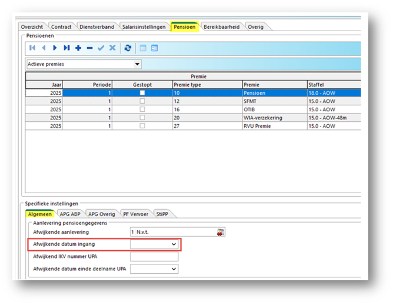Go to previous pension record
The height and width of the screenshot is (305, 393).
click(x=44, y=48)
